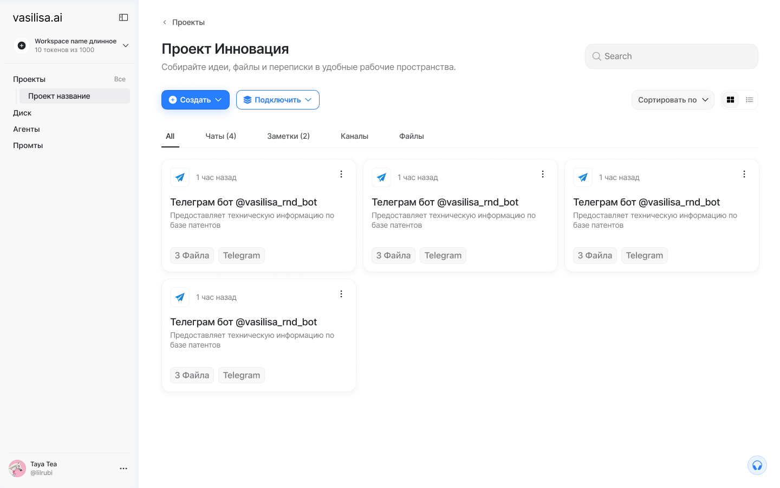The height and width of the screenshot is (488, 780).
Task: Click the 3 Файла tag on the top-middle card
Action: click(394, 255)
